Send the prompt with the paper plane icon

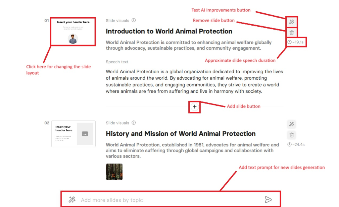tap(268, 200)
